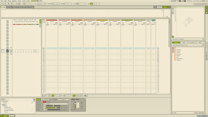
Task: Click the metronome precount icon
Action: (x=19, y=4)
